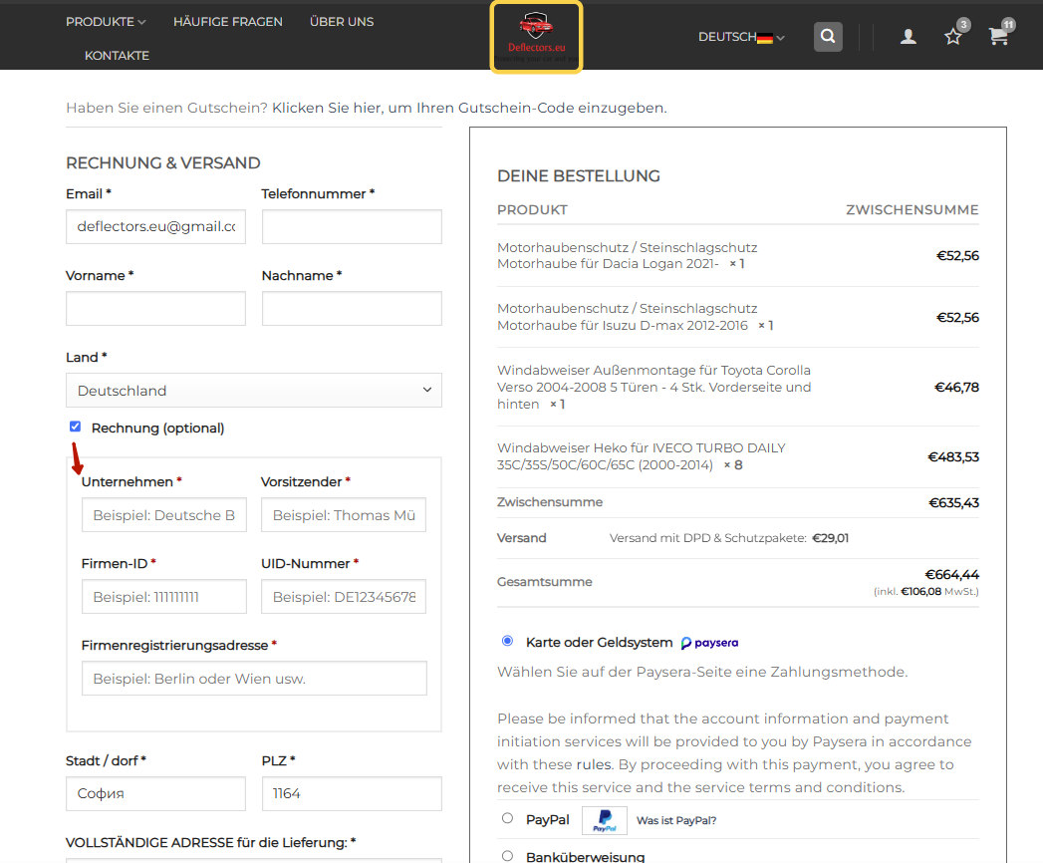
Task: Click the German flag icon
Action: pos(765,38)
